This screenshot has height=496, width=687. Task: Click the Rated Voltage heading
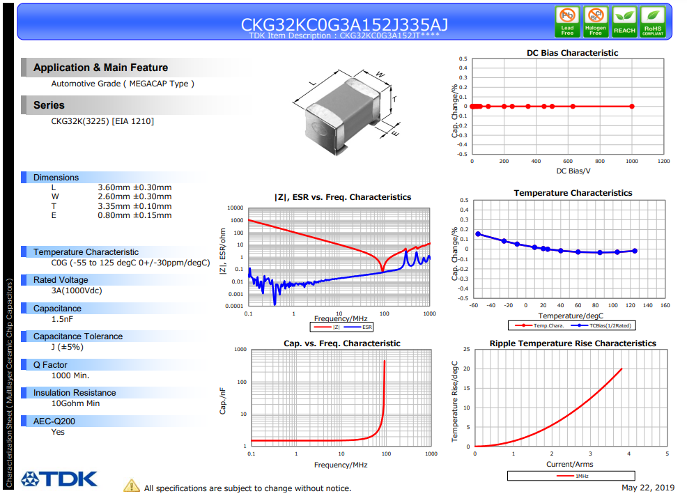[61, 280]
